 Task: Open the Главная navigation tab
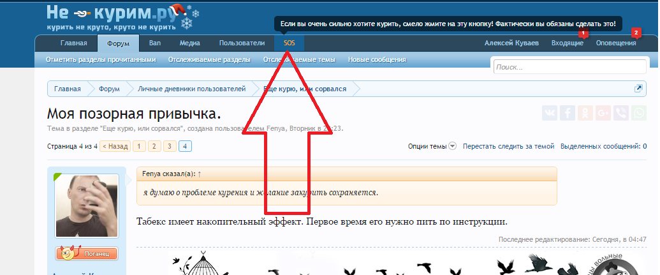pos(74,43)
